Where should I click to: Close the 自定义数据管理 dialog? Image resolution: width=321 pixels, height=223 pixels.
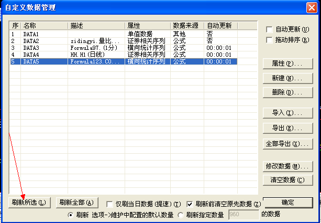312,7
